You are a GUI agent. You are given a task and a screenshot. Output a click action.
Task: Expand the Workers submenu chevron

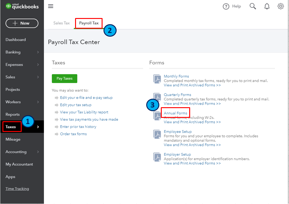tap(38, 102)
